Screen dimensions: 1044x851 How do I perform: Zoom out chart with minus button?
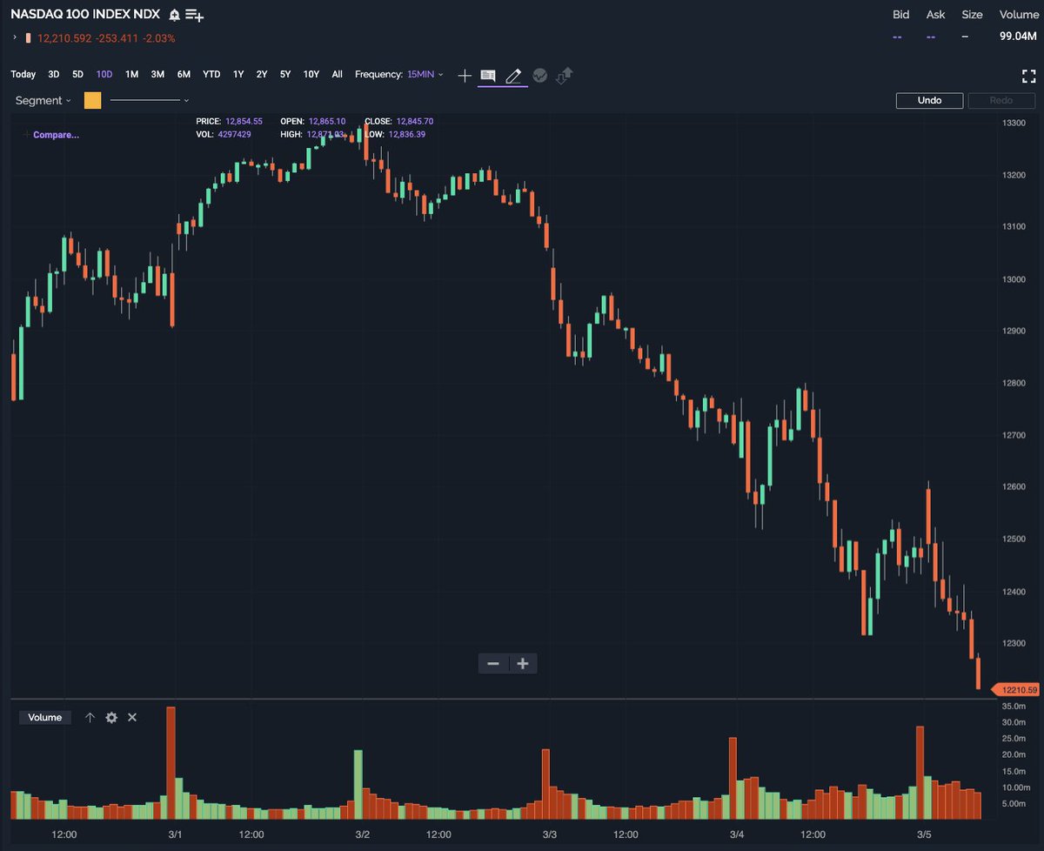[493, 664]
